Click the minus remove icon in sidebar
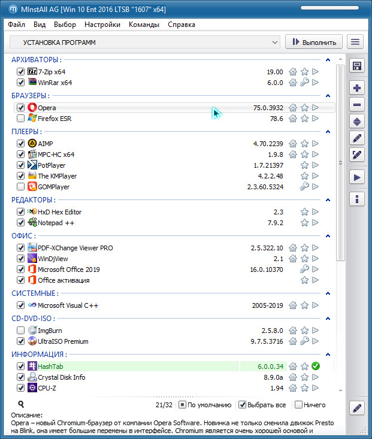The height and width of the screenshot is (439, 372). coord(357,105)
